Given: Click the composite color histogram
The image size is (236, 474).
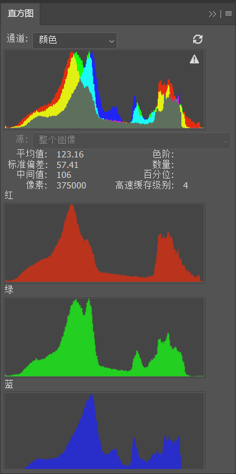Looking at the screenshot, I should [105, 90].
